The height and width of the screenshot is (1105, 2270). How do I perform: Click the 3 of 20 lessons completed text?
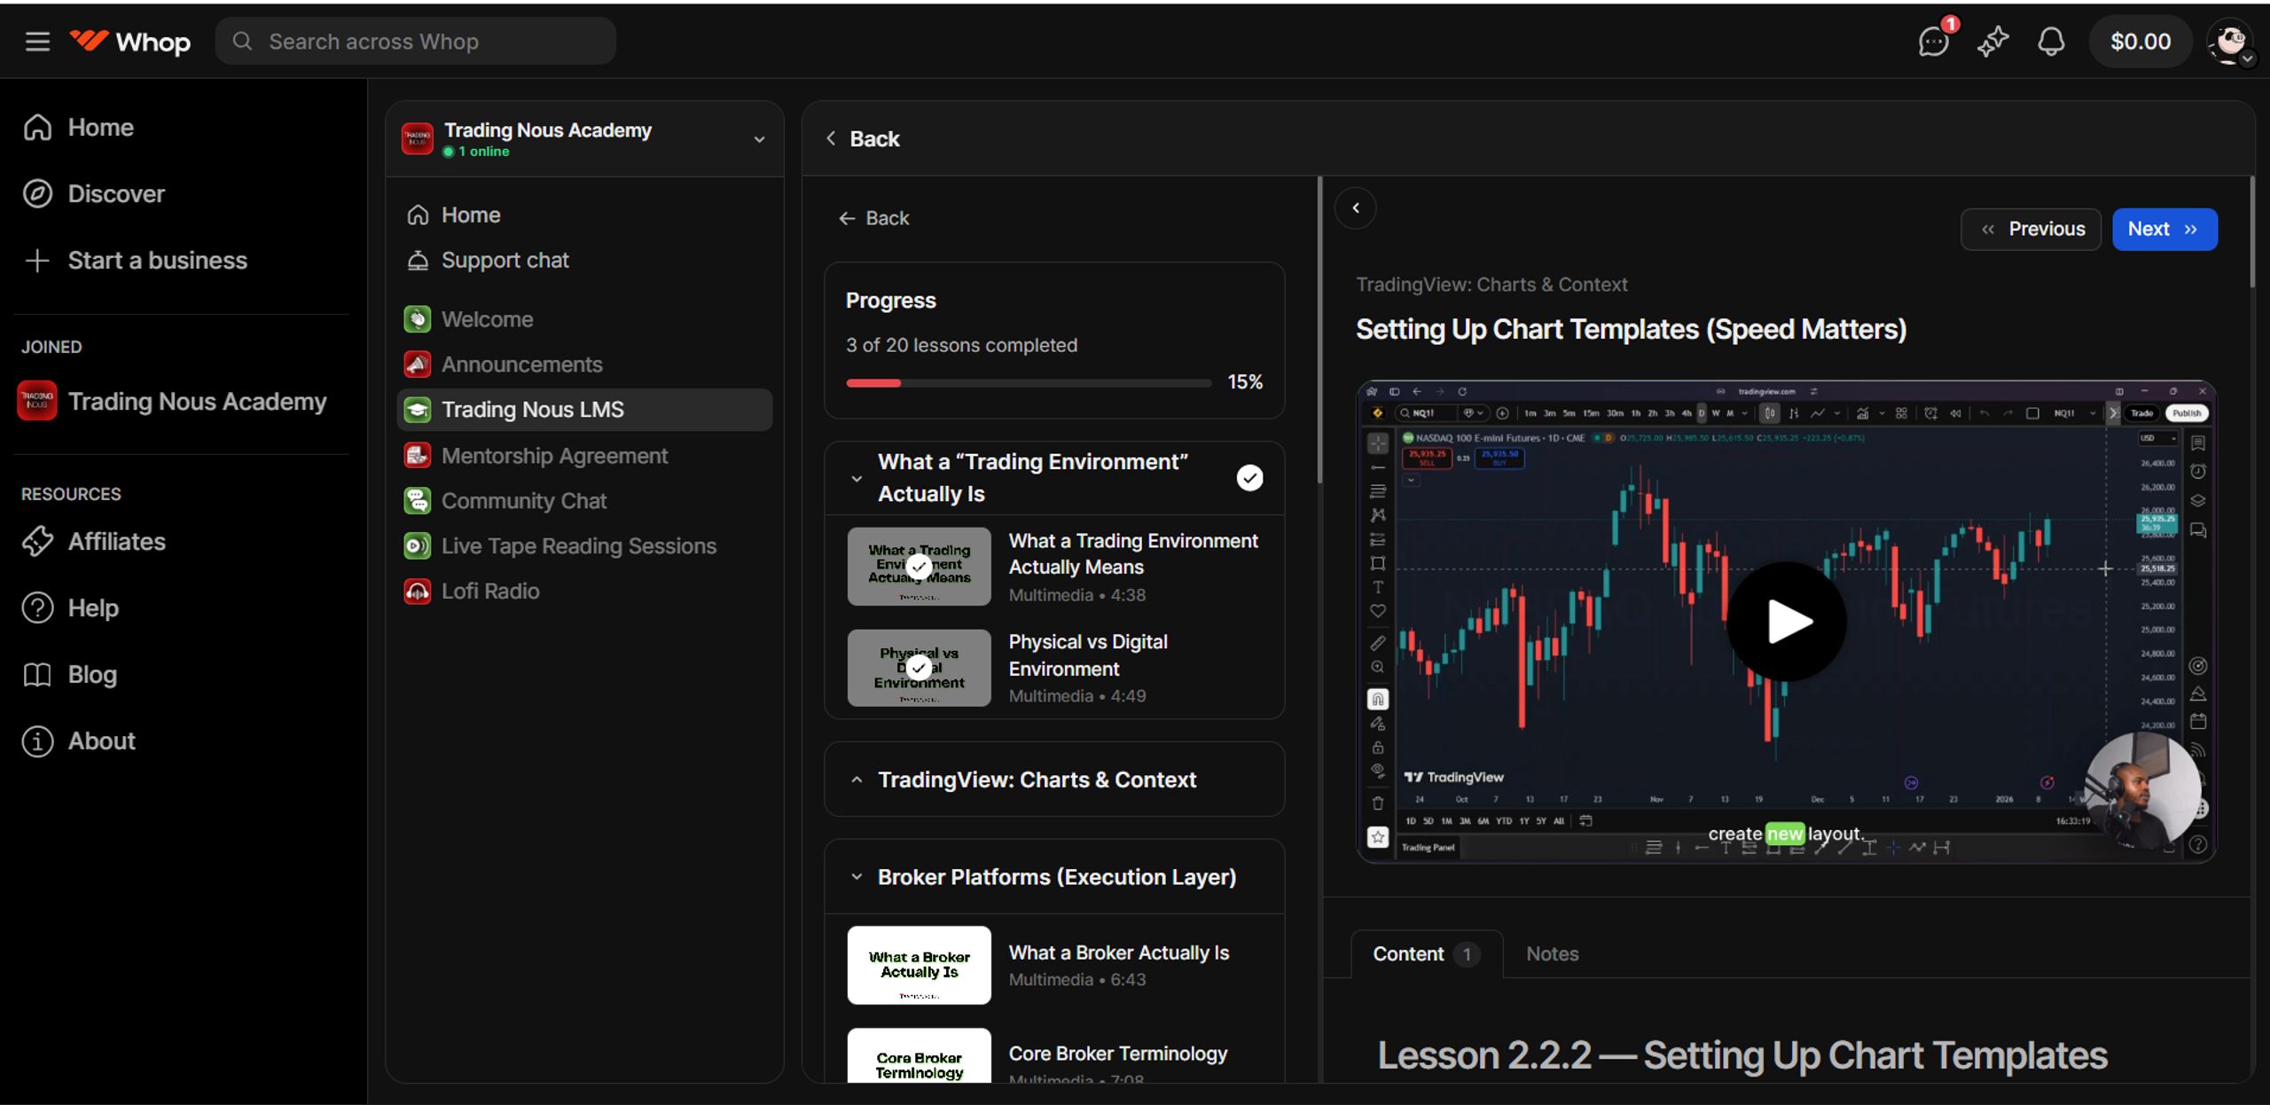pyautogui.click(x=961, y=346)
